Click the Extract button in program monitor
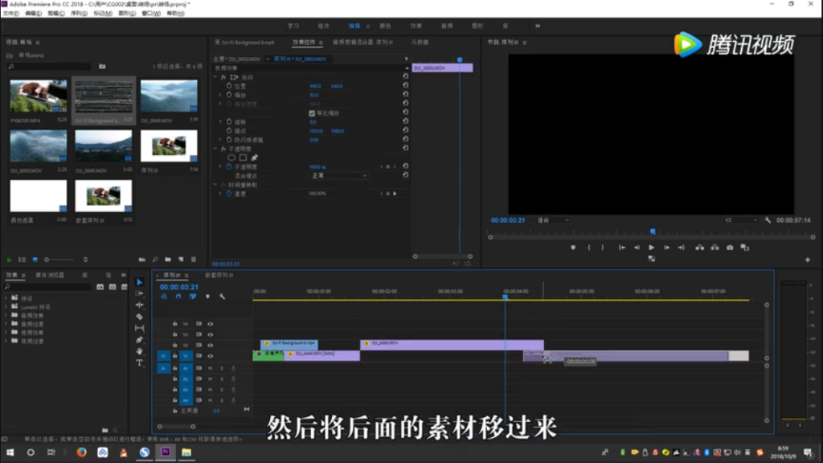823x463 pixels. (x=714, y=248)
